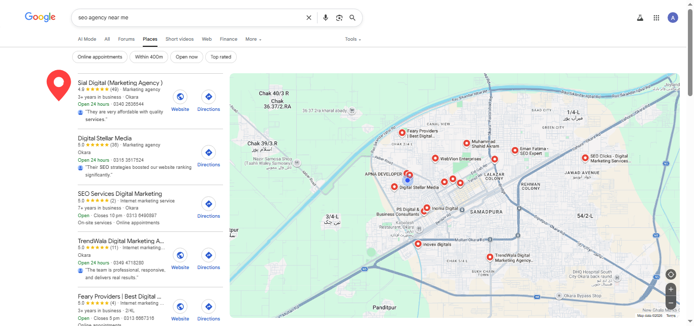694x326 pixels.
Task: Switch to the Forums tab
Action: (127, 39)
